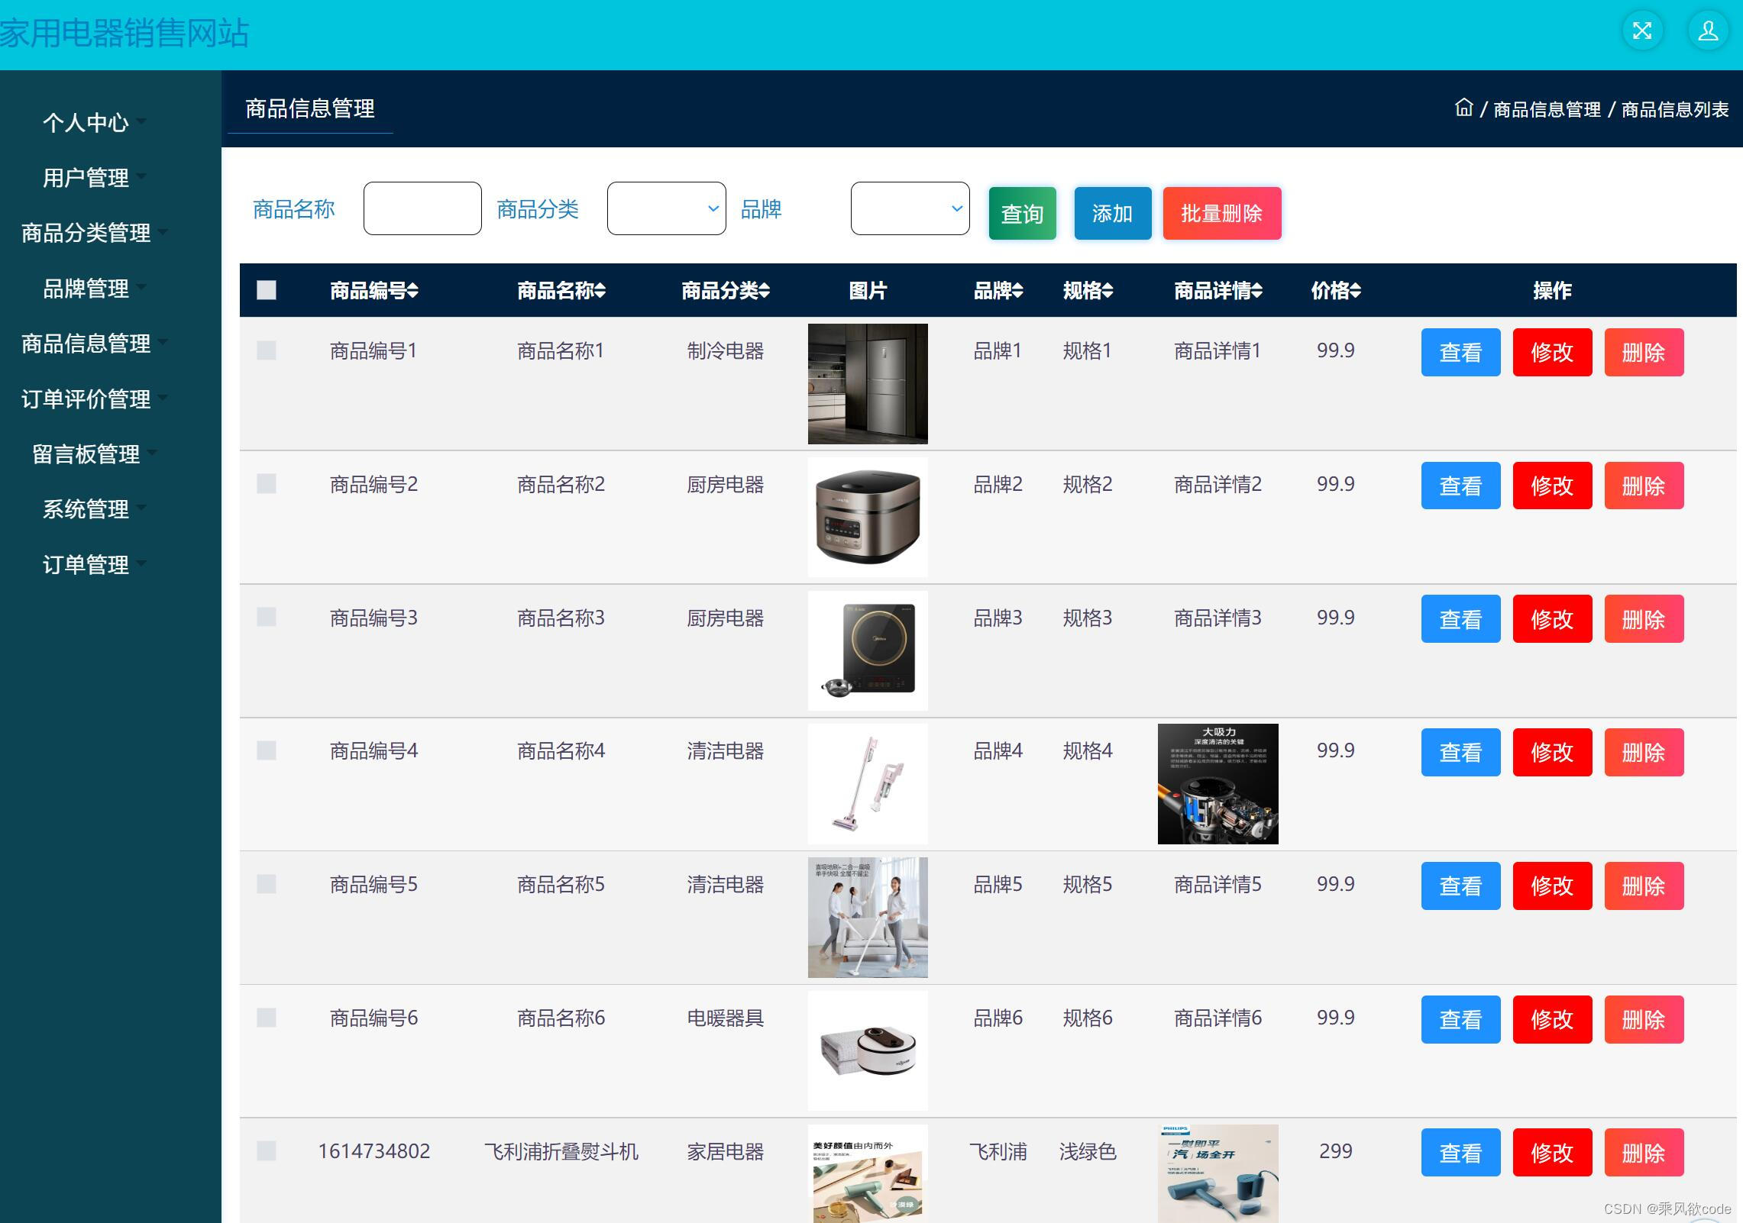Click the fullscreen toggle icon in the top bar
1743x1223 pixels.
pos(1642,31)
